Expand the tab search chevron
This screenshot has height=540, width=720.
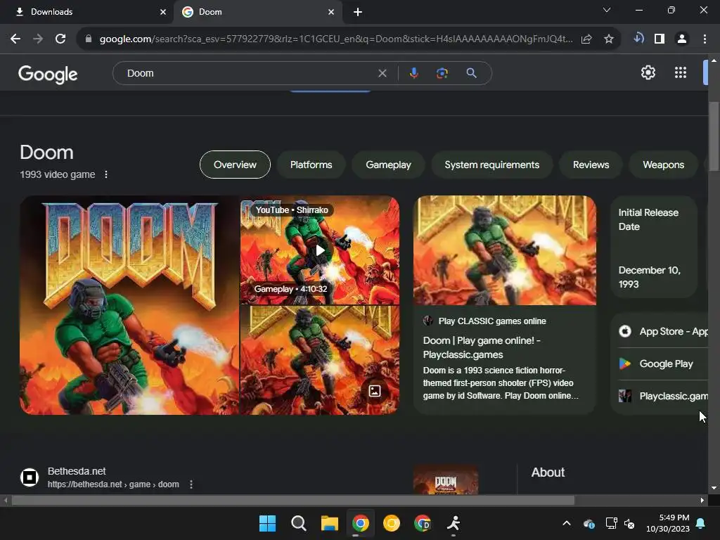point(607,10)
